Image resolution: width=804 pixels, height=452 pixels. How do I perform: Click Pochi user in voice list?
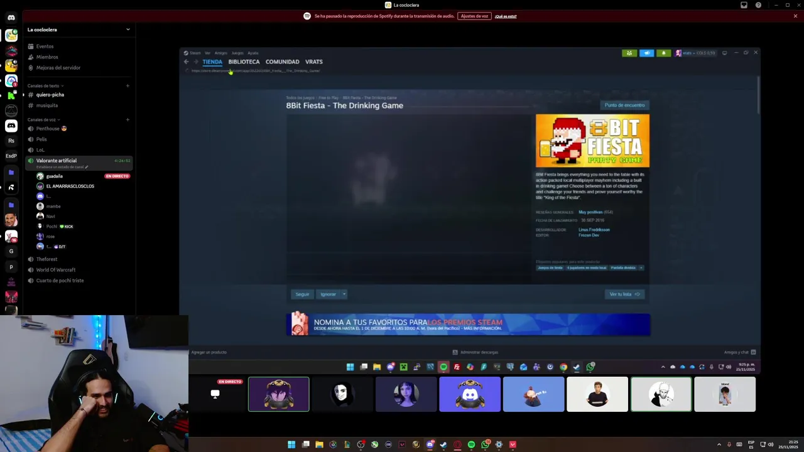pyautogui.click(x=52, y=227)
